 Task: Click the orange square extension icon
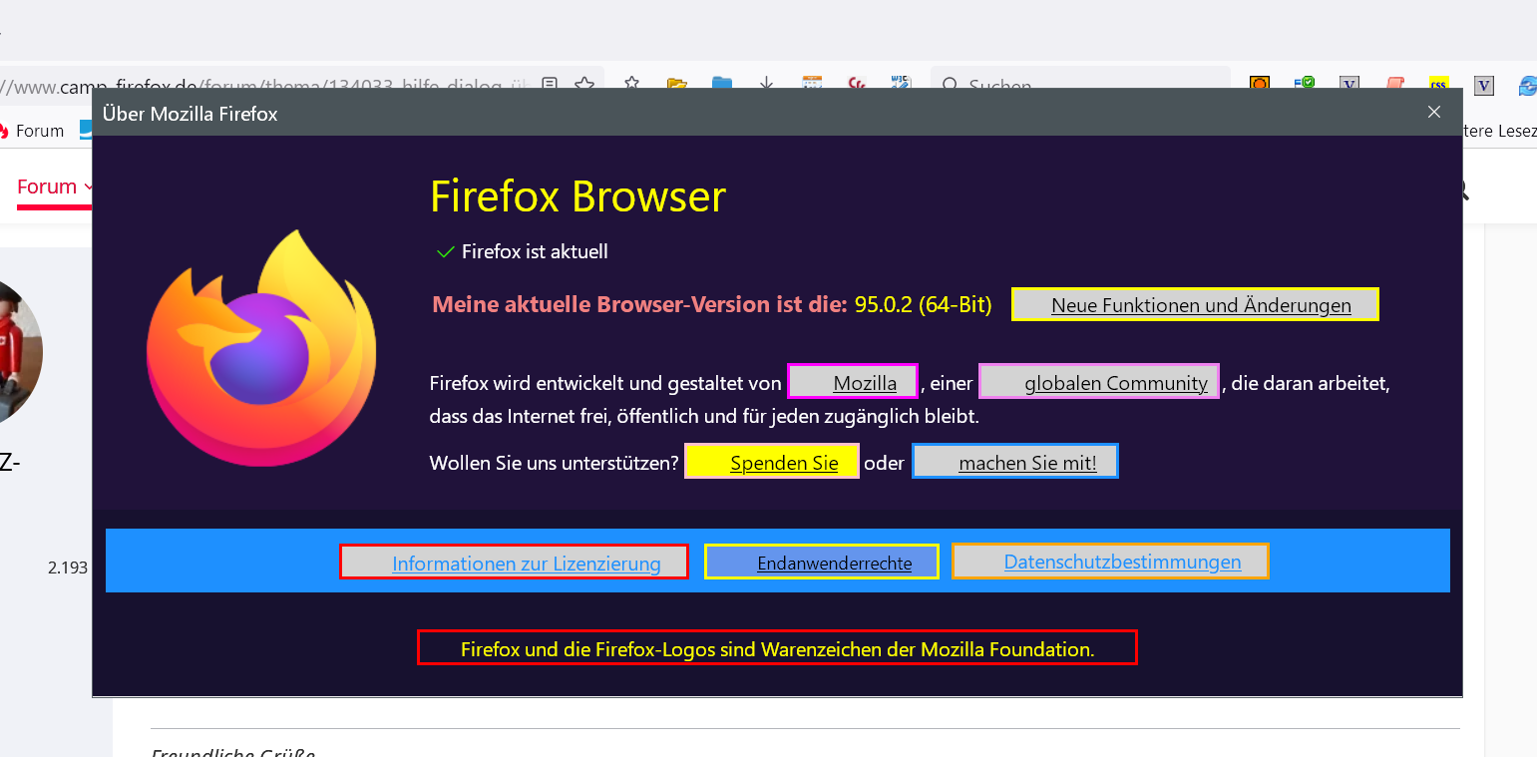click(1260, 84)
